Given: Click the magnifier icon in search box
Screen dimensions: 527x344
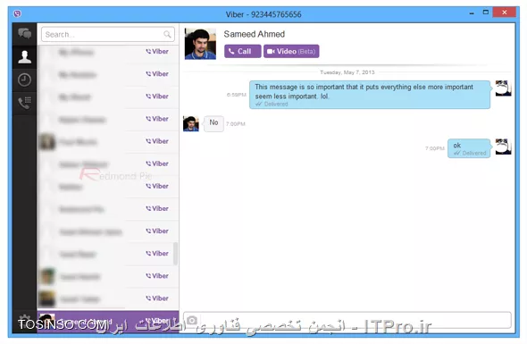Looking at the screenshot, I should point(167,34).
